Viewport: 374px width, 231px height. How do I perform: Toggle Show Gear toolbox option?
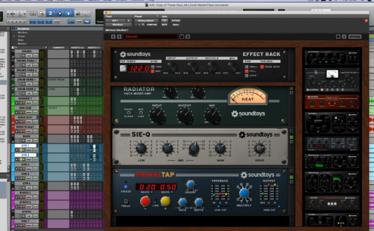[x=262, y=67]
